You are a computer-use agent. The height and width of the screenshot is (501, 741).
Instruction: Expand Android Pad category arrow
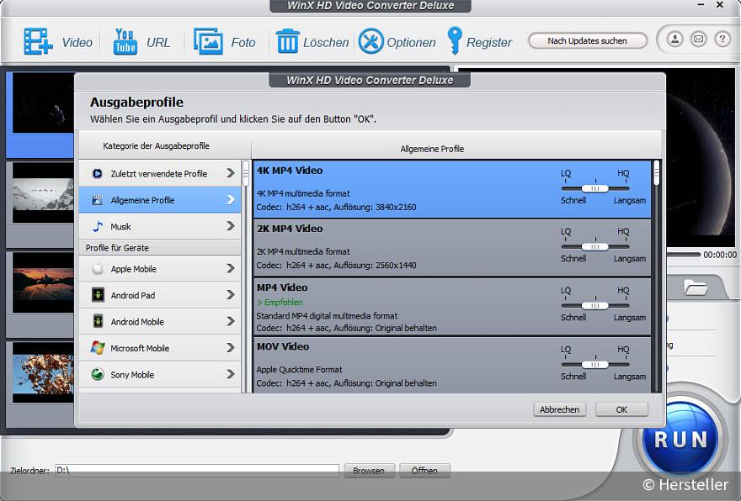pyautogui.click(x=230, y=295)
